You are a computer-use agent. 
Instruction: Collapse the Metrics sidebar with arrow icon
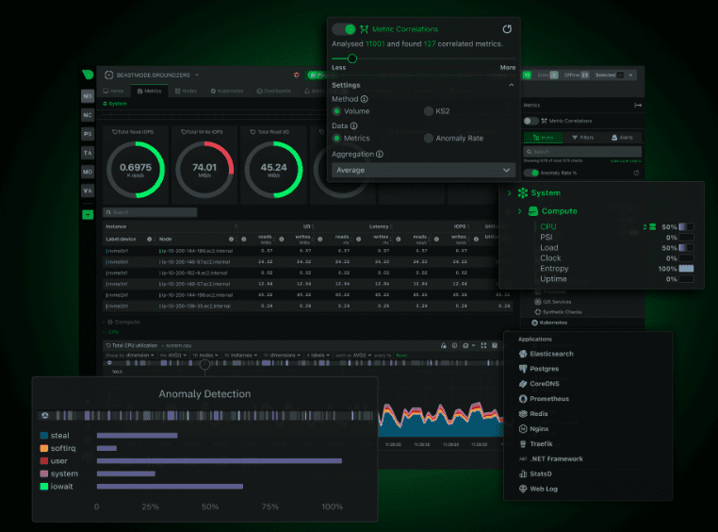click(x=638, y=105)
